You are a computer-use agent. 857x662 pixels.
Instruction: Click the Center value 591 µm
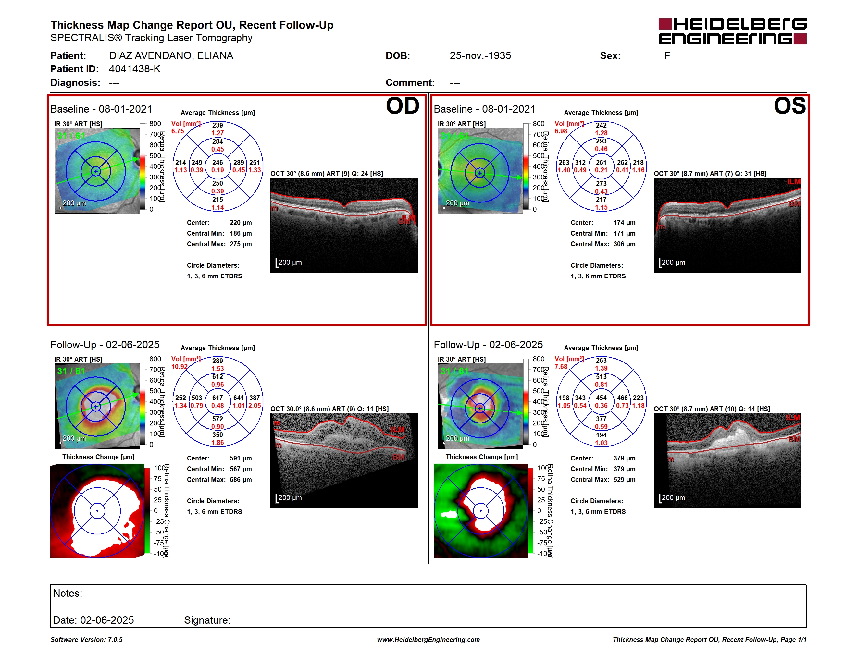pos(241,458)
